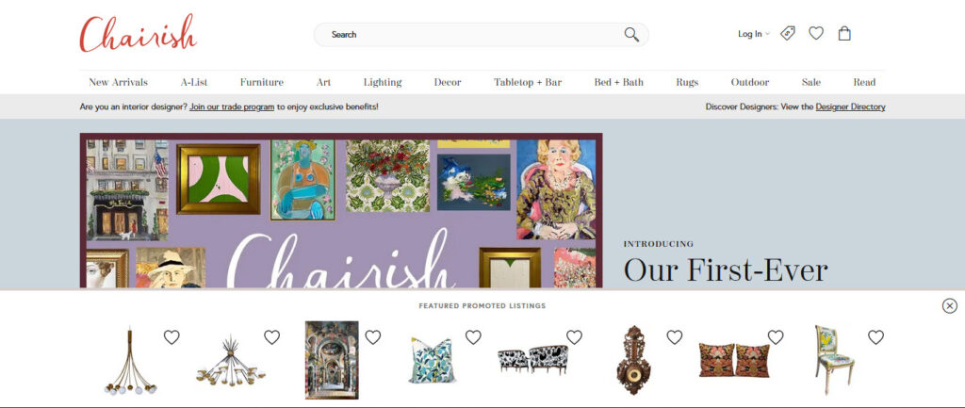965x408 pixels.
Task: Open the Lighting category menu
Action: pyautogui.click(x=383, y=83)
